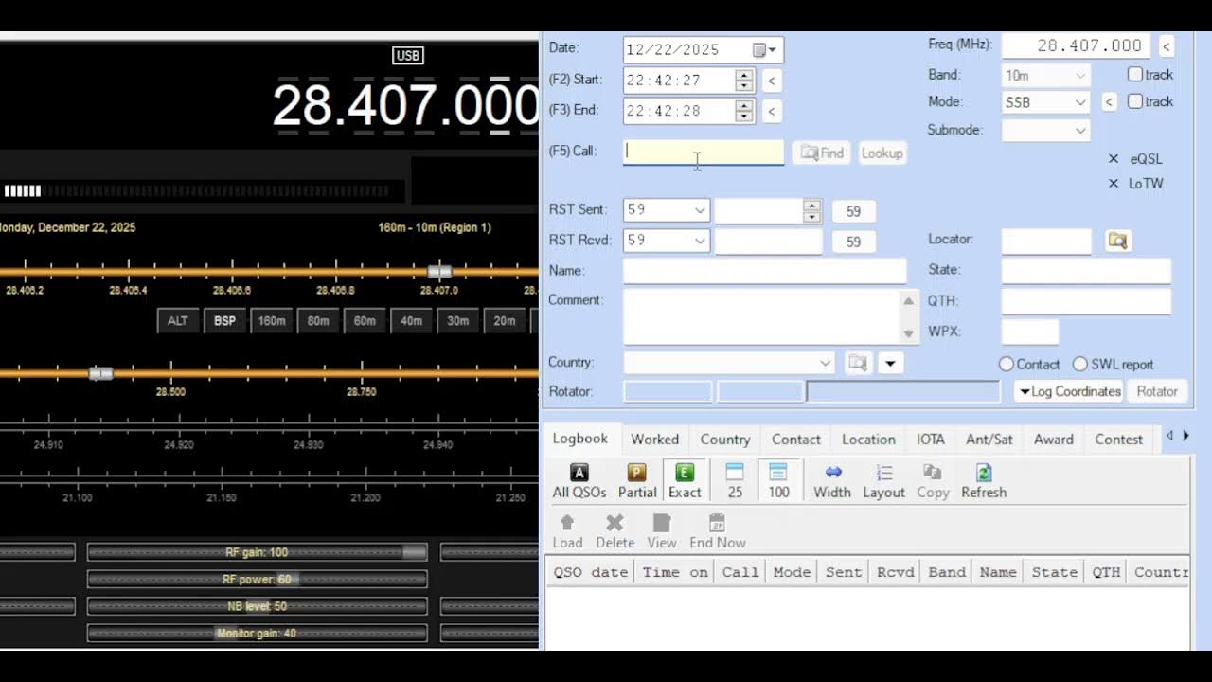The width and height of the screenshot is (1212, 682).
Task: Adjust the NB level slider
Action: (x=257, y=606)
